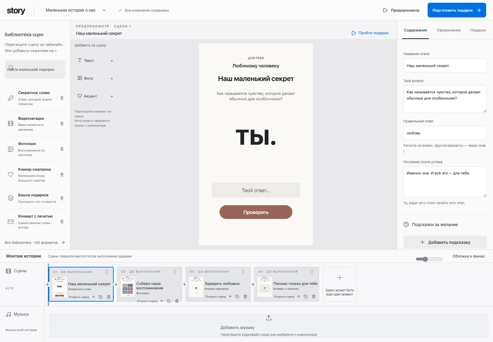Click Открыть сцену on scene 04
Image resolution: width=493 pixels, height=342 pixels.
287,297
